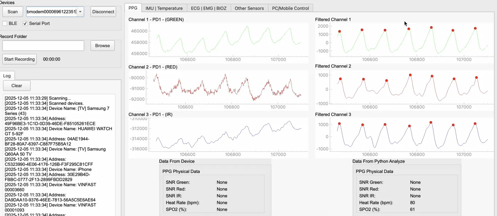This screenshot has width=497, height=216.
Task: Click the bmodem device name field
Action: tap(52, 12)
